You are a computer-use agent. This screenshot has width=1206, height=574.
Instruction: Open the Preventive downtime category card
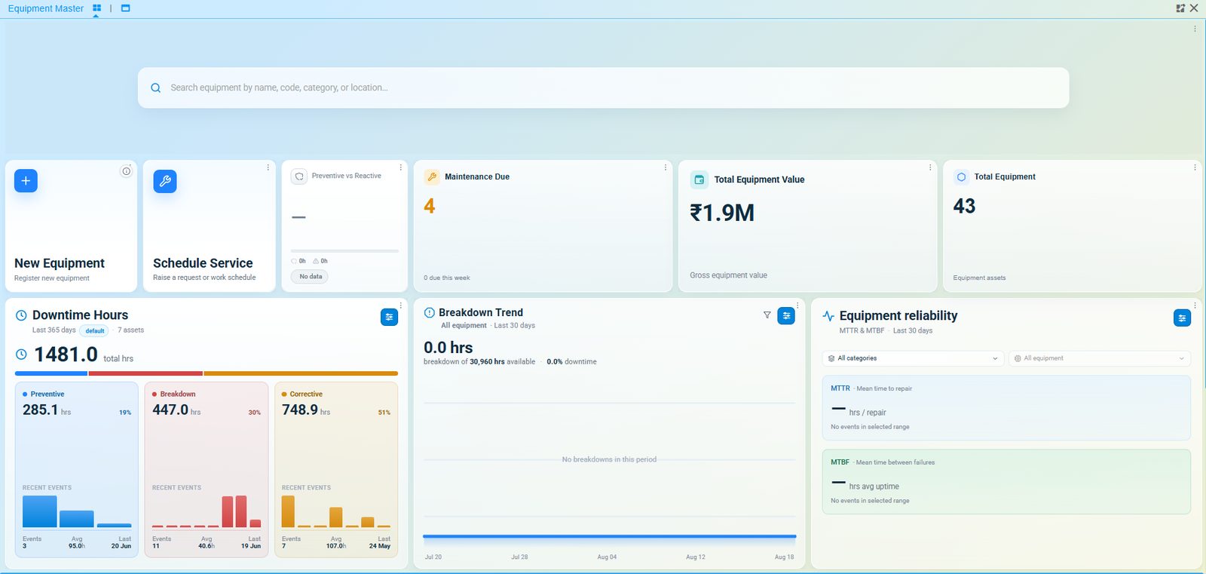click(77, 469)
